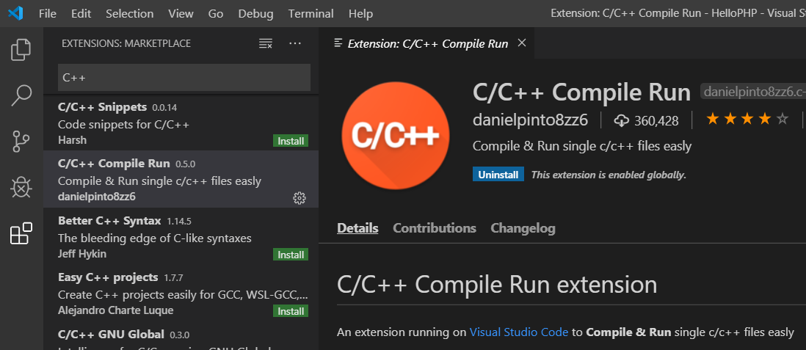Clear extensions search results icon
Screen dimensions: 806x350
pos(265,44)
